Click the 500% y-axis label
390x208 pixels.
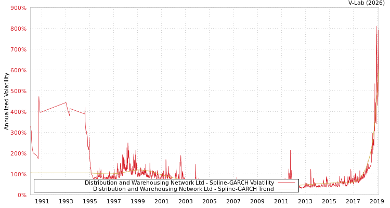click(18, 91)
